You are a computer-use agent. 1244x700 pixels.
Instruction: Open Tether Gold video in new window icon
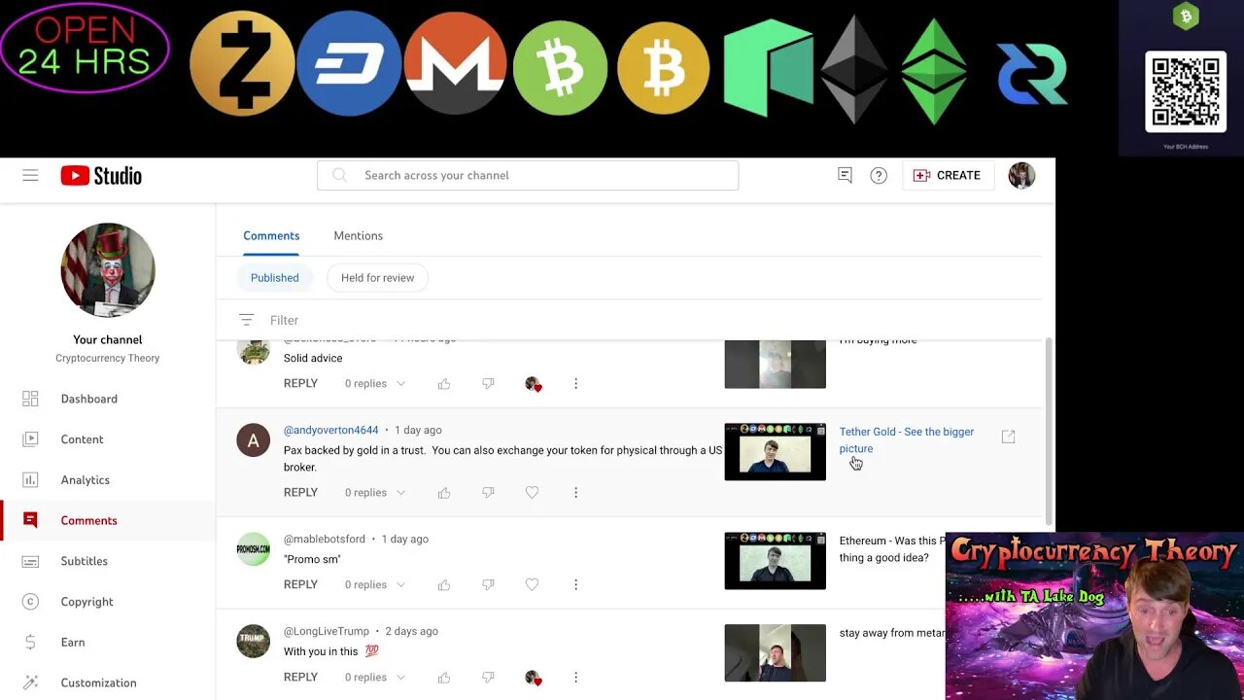1008,437
